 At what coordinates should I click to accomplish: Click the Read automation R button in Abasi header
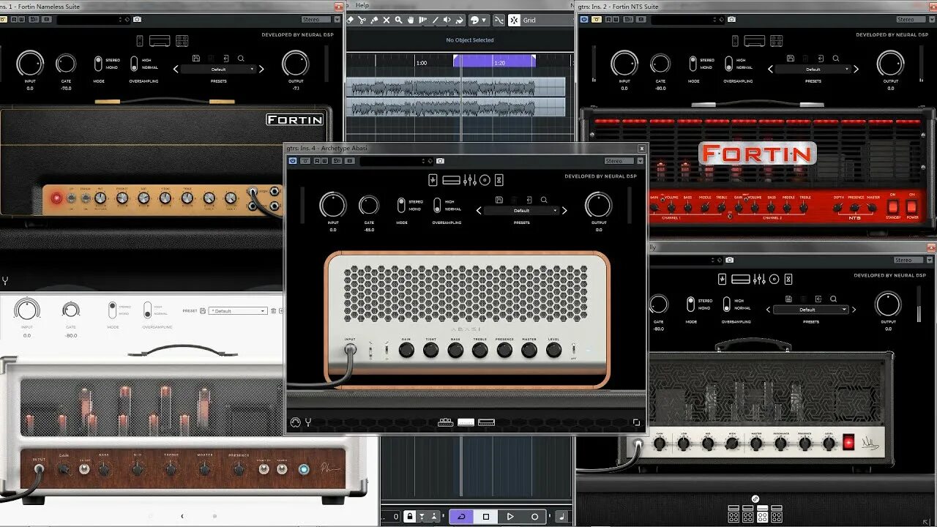coord(317,161)
